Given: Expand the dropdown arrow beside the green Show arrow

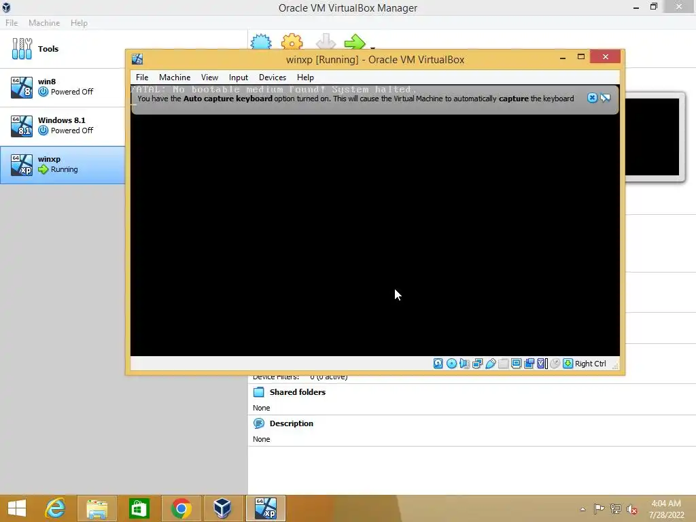Looking at the screenshot, I should pyautogui.click(x=373, y=47).
